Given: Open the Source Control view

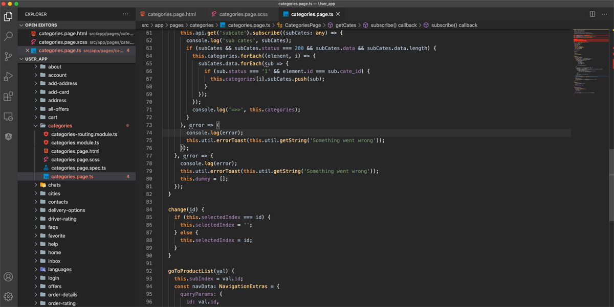Looking at the screenshot, I should [8, 56].
